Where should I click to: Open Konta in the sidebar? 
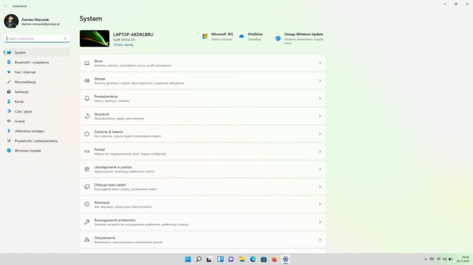[x=37, y=101]
